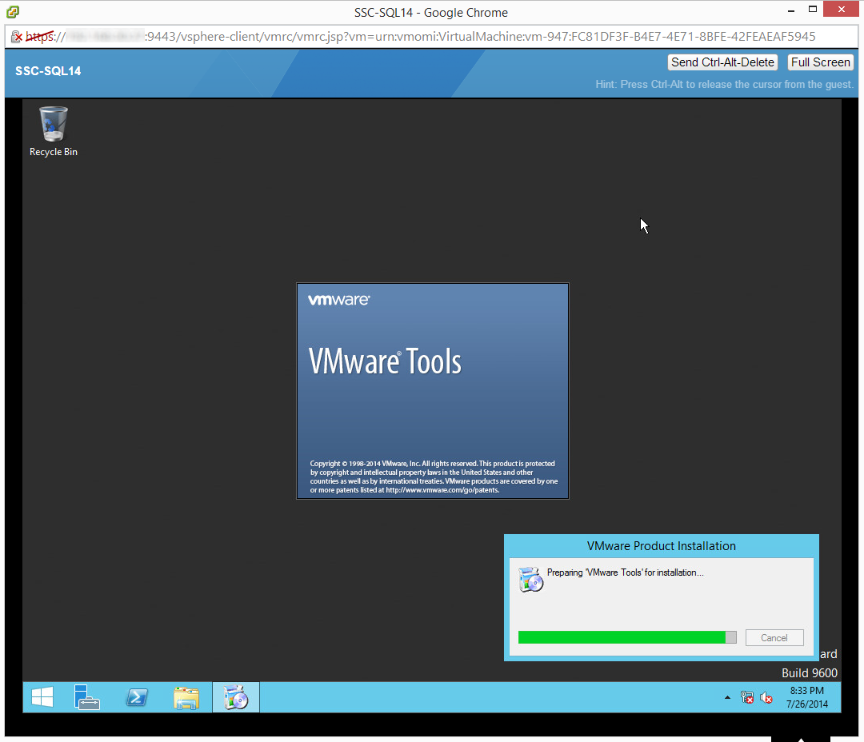
Task: Click the "Preparing 'VMware Tools' for installation" text
Action: pos(625,572)
